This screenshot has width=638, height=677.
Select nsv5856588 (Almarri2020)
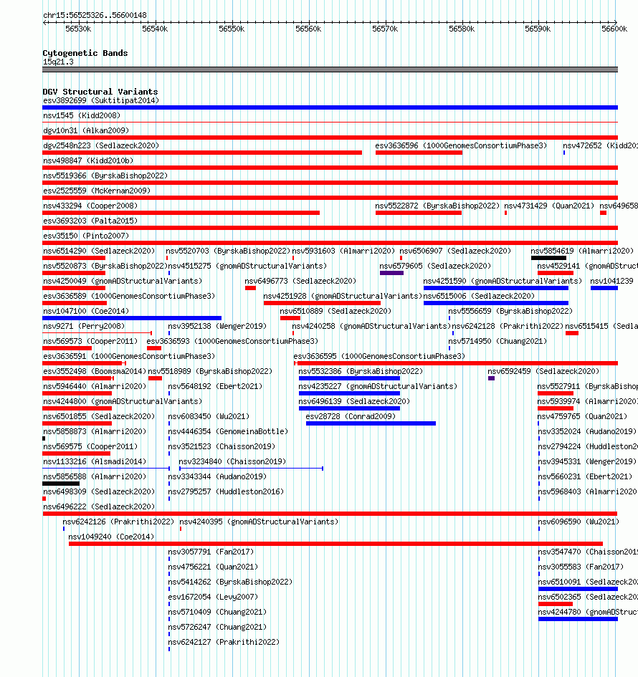[x=95, y=477]
